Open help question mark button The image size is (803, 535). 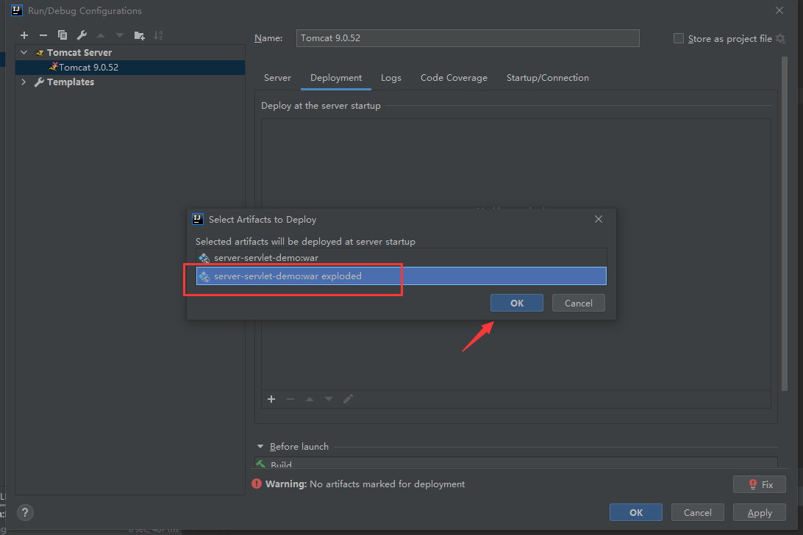tap(25, 512)
